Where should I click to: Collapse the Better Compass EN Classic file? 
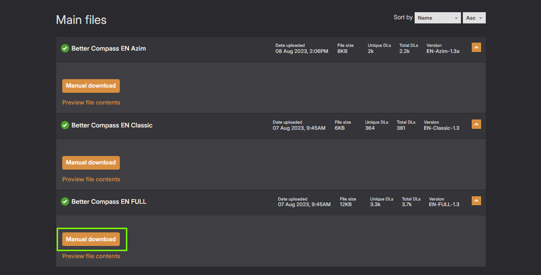(476, 124)
